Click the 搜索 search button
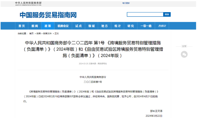 (x=167, y=15)
